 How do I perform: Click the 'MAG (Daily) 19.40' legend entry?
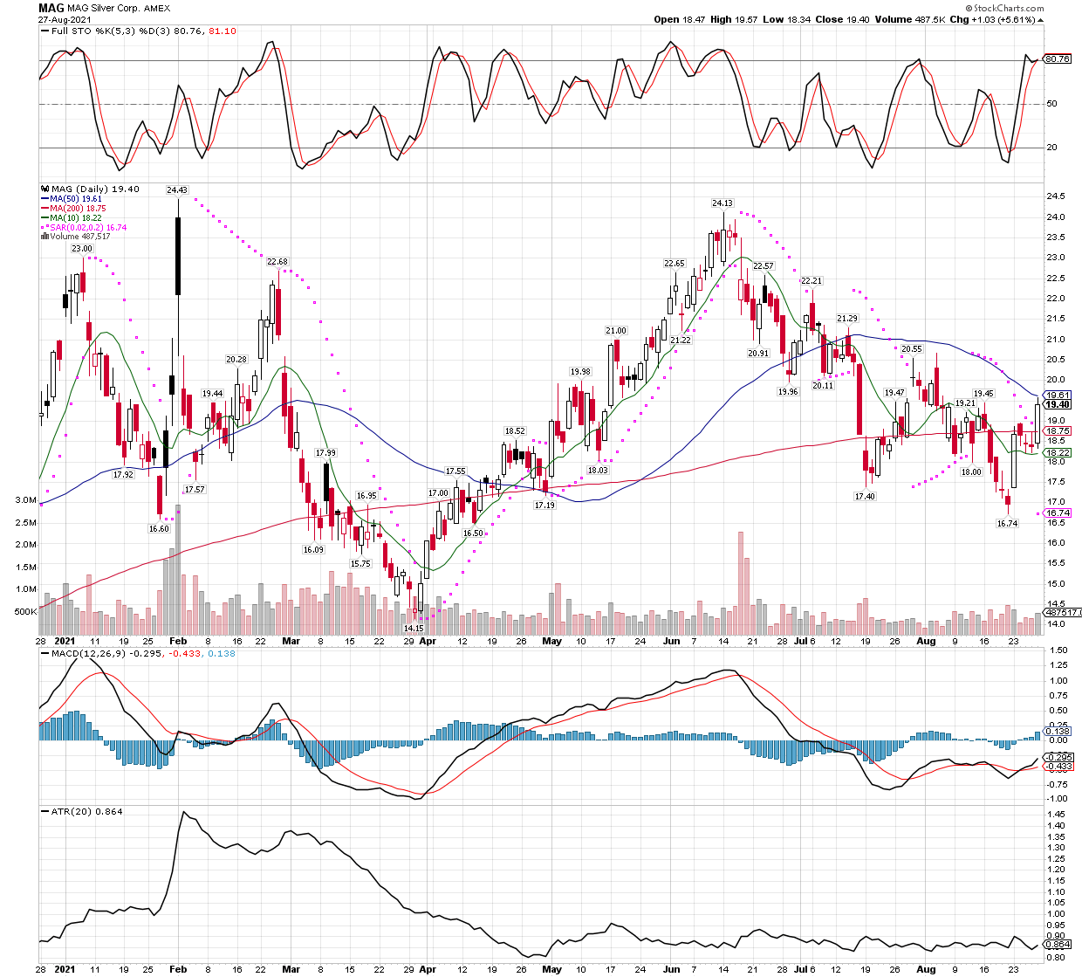(x=95, y=189)
